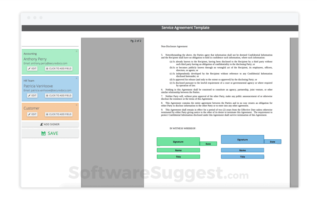Click the gear icon in the Customer add field button
This screenshot has height=205, width=317.
point(47,114)
